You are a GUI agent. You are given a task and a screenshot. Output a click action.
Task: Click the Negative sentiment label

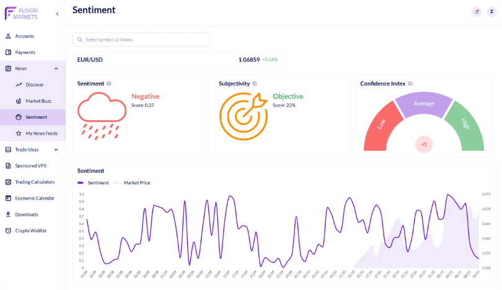pos(146,96)
